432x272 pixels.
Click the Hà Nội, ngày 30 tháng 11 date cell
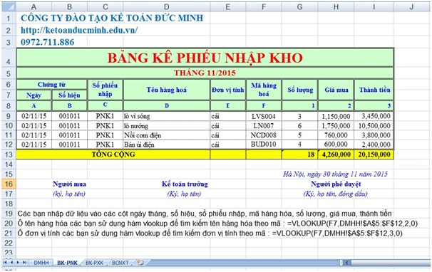tap(335, 174)
